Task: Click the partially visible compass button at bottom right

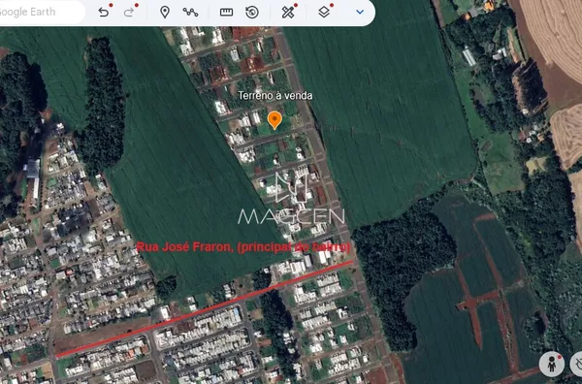Action: [576, 364]
